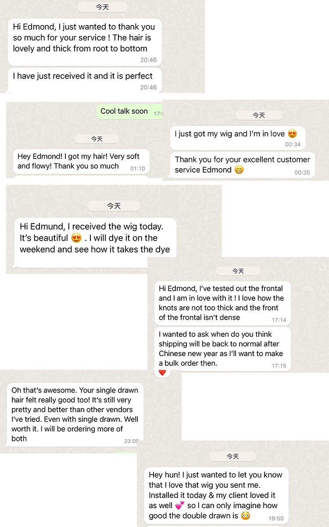Select the "Very soft and flowy" message bubble

pos(81,161)
